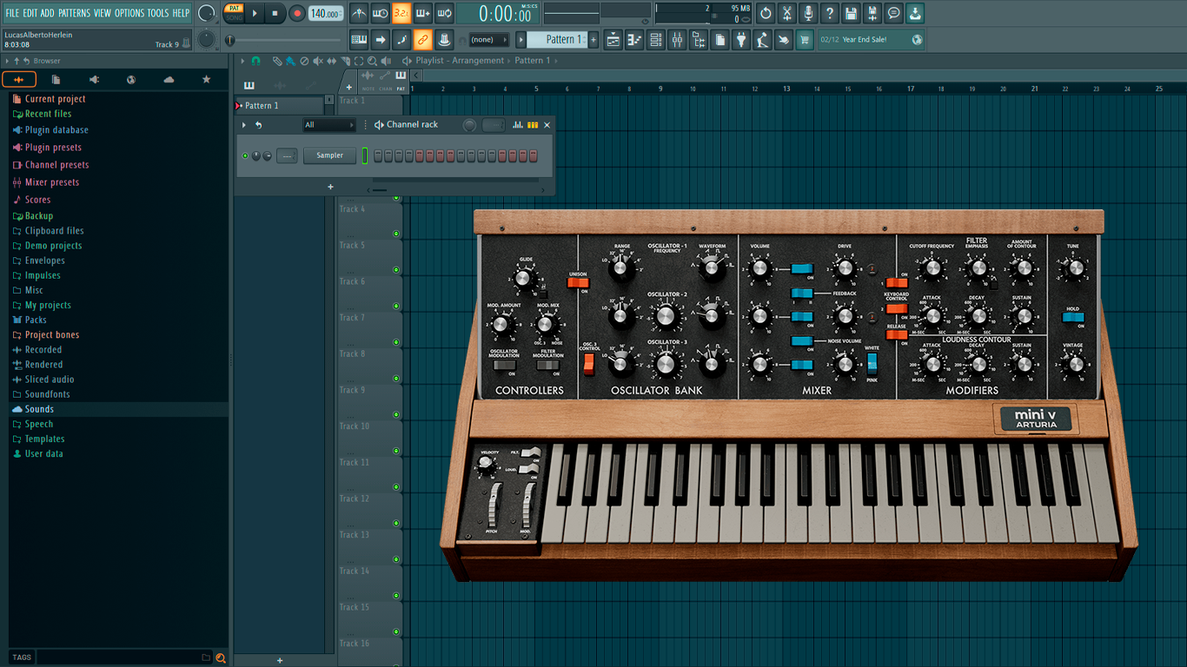1187x667 pixels.
Task: Open the chat bubble icon in top toolbar
Action: click(x=893, y=13)
